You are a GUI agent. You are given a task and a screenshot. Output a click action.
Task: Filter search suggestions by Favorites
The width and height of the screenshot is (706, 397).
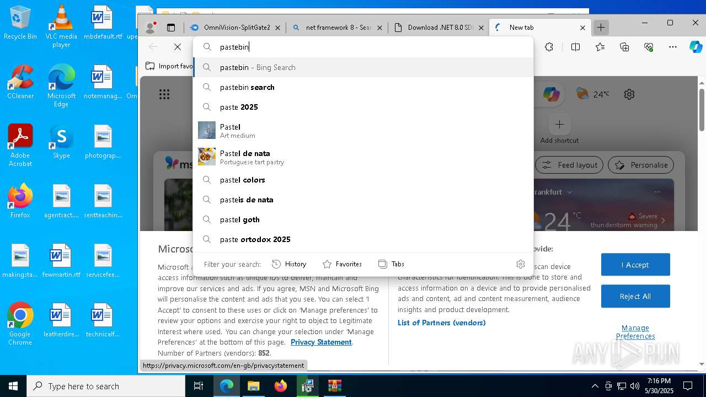[x=343, y=264]
